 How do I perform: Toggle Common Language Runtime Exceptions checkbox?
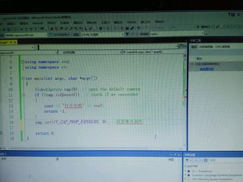coord(189,175)
